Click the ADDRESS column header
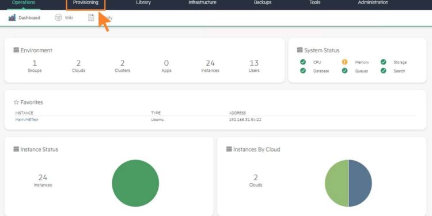 click(237, 113)
